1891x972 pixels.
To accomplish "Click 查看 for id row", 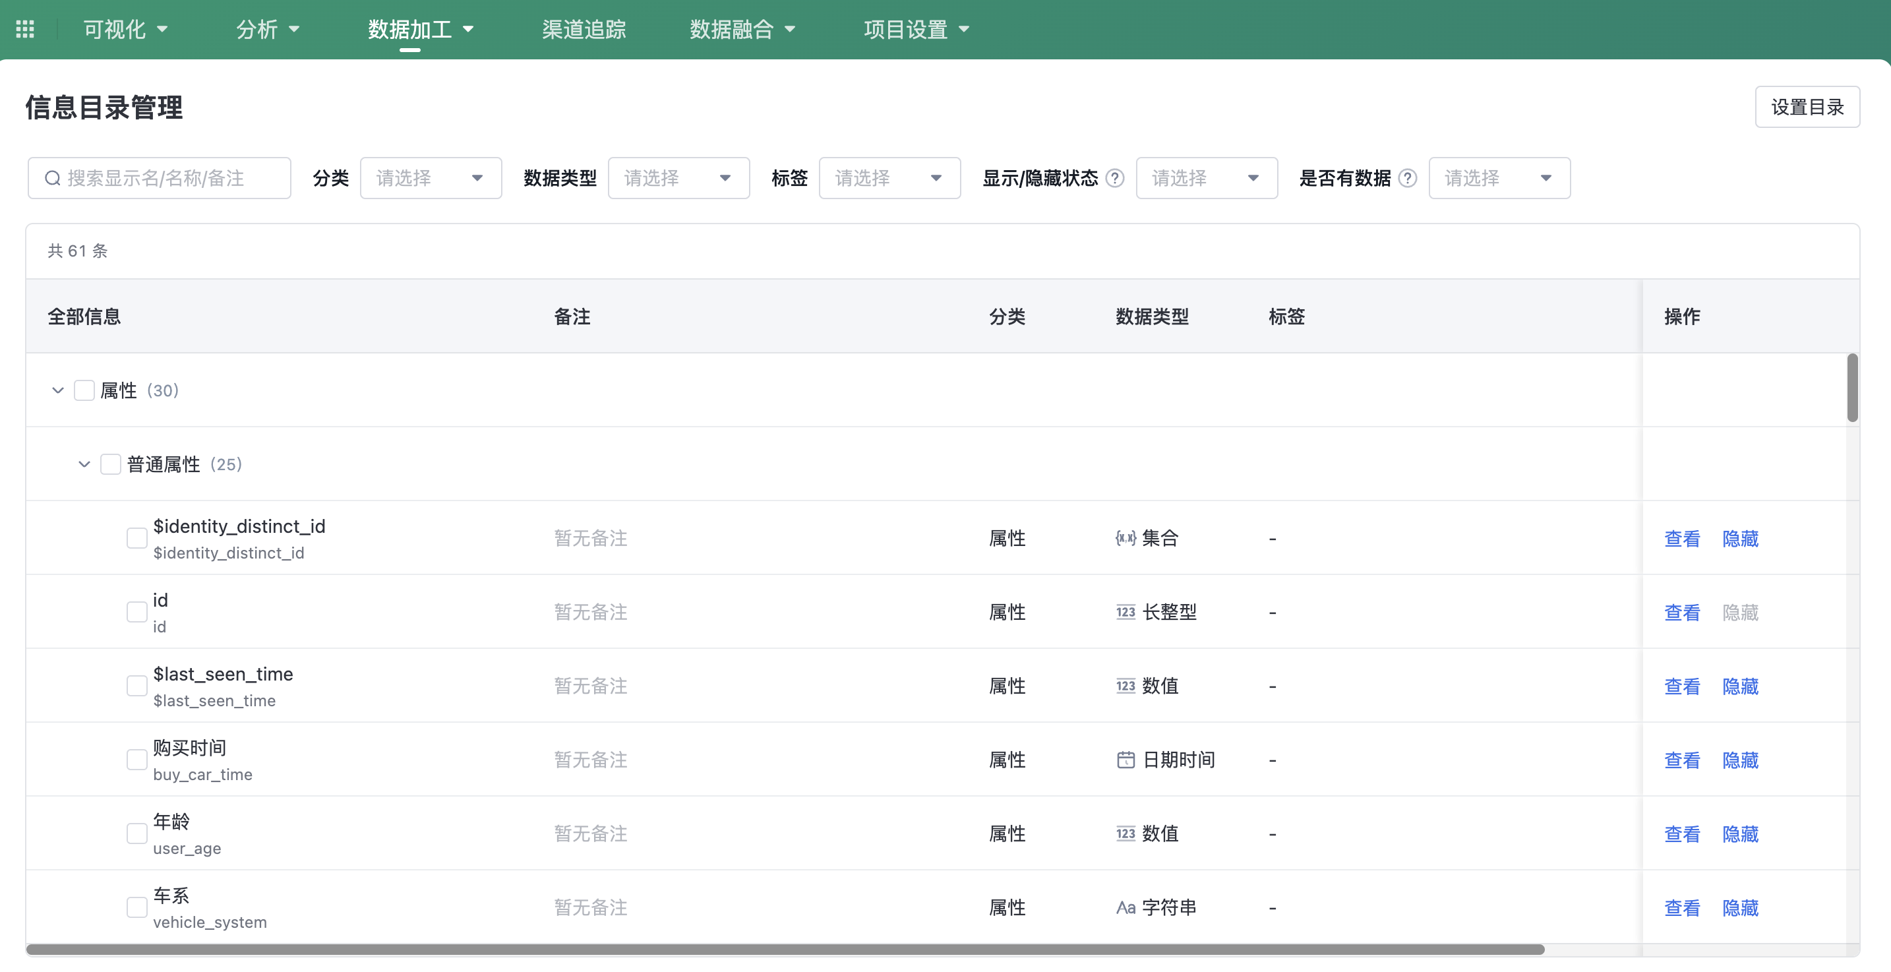I will click(x=1682, y=613).
